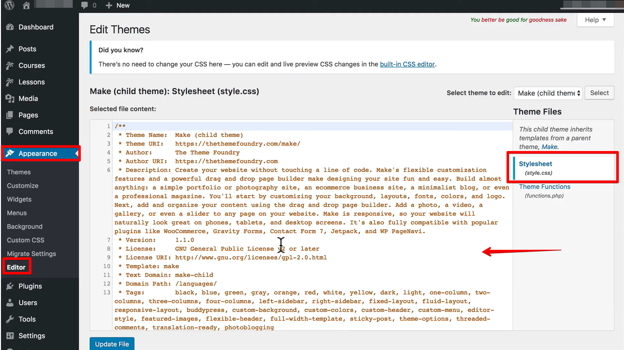The height and width of the screenshot is (350, 624).
Task: Click into line 8 of the code editor
Action: click(227, 249)
